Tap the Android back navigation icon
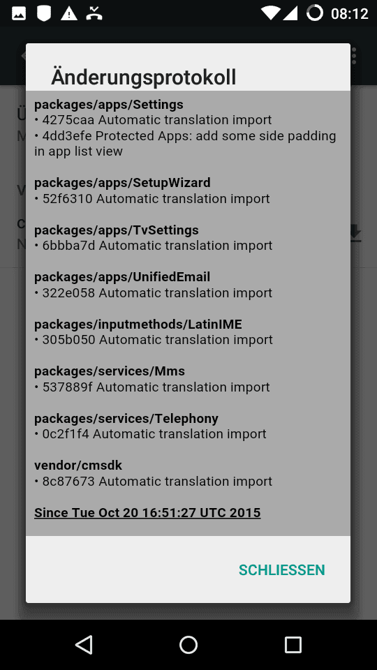Viewport: 377px width, 670px height. pos(84,644)
